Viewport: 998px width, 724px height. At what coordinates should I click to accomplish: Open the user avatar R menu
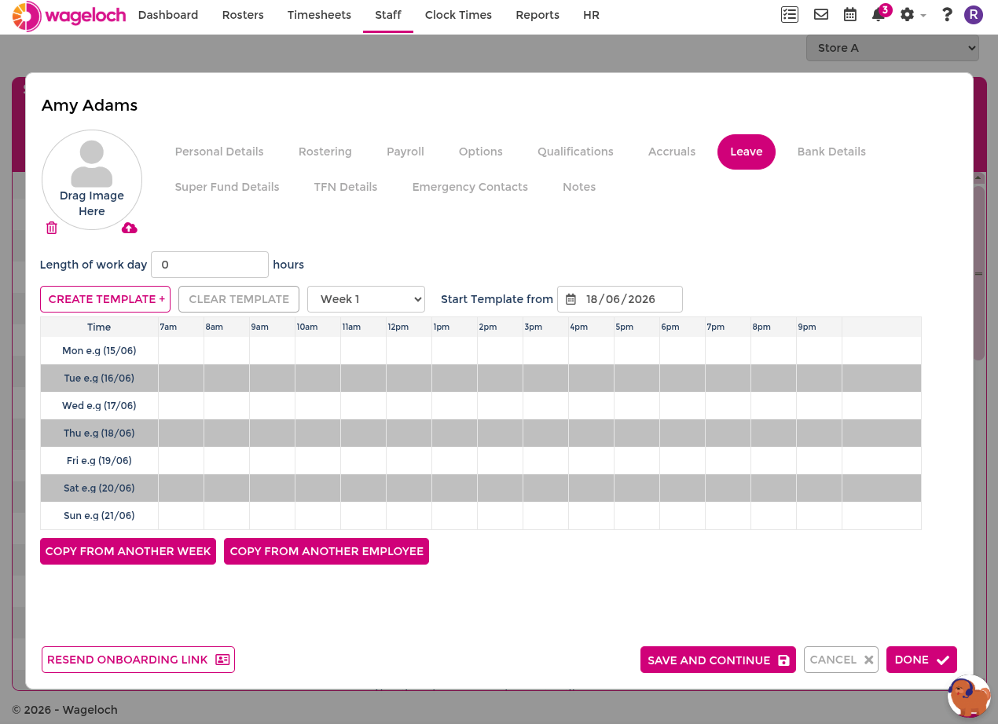(974, 14)
